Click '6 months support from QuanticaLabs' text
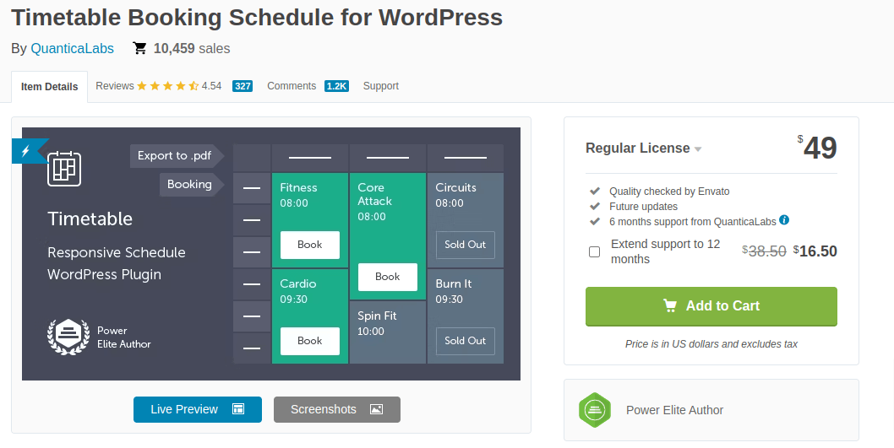The width and height of the screenshot is (894, 448). (692, 221)
